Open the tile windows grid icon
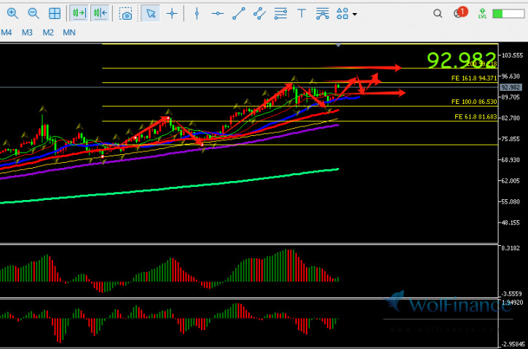Image resolution: width=528 pixels, height=349 pixels. (x=55, y=13)
